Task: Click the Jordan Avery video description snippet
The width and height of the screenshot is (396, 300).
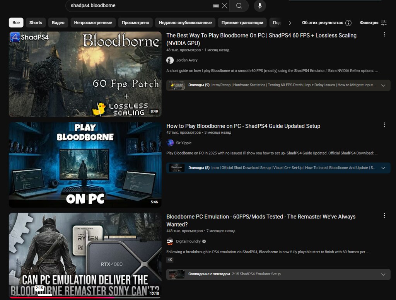Action: [272, 71]
